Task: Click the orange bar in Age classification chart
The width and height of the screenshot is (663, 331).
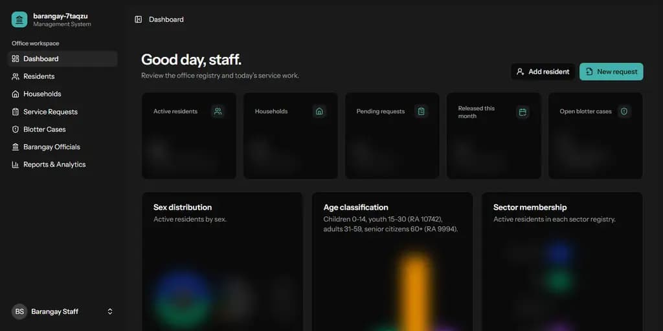Action: click(x=416, y=292)
